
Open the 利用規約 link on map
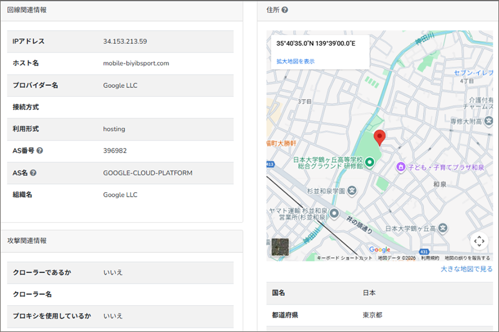[430, 258]
